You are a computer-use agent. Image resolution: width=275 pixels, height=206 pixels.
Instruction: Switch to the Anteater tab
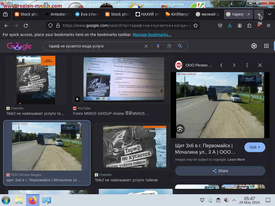(x=57, y=14)
